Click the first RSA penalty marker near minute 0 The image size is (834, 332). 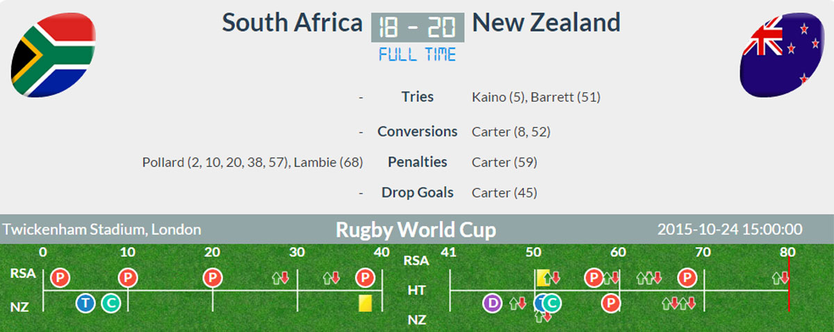point(60,279)
